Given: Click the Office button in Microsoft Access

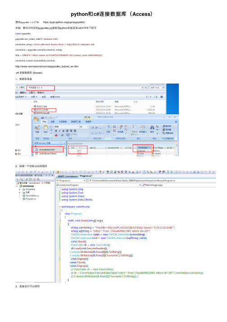Looking at the screenshot, I should tap(36, 119).
